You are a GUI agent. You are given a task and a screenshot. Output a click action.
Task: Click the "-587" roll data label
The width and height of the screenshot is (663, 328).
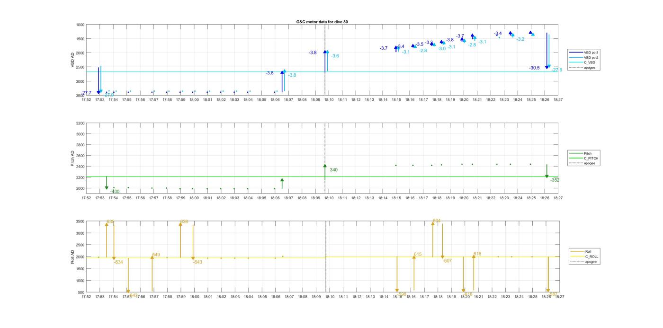[x=553, y=294]
